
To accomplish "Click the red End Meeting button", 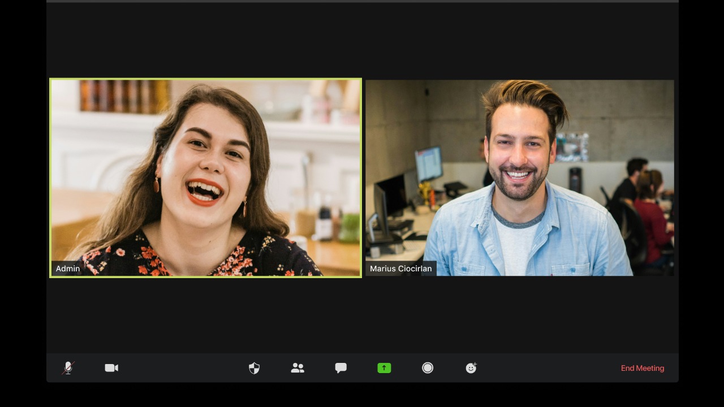I will pos(642,368).
